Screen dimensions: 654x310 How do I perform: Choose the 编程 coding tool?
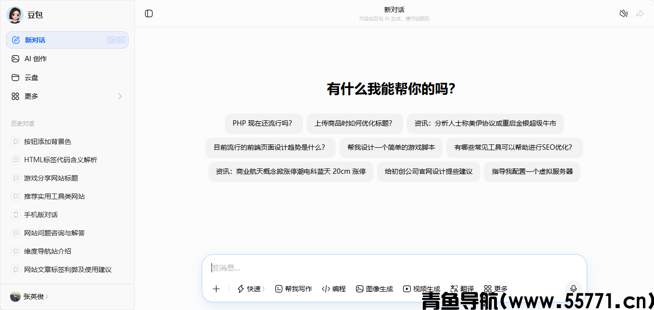334,289
